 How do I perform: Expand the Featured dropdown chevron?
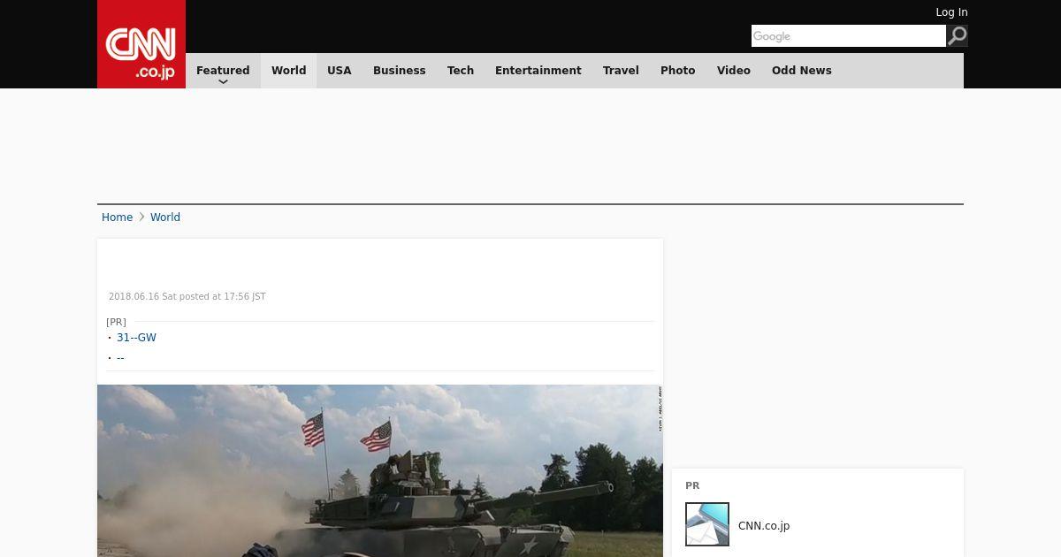(223, 81)
